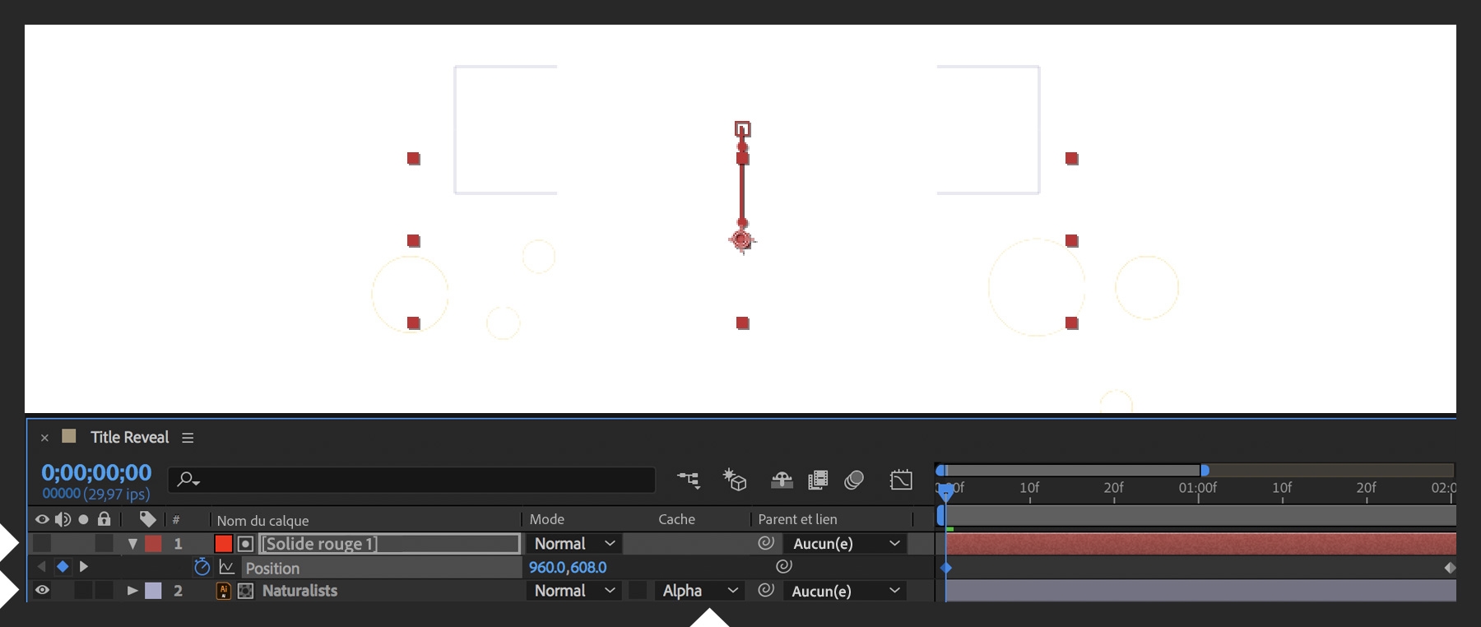Click the current timecode 0;00;00;00

point(96,472)
